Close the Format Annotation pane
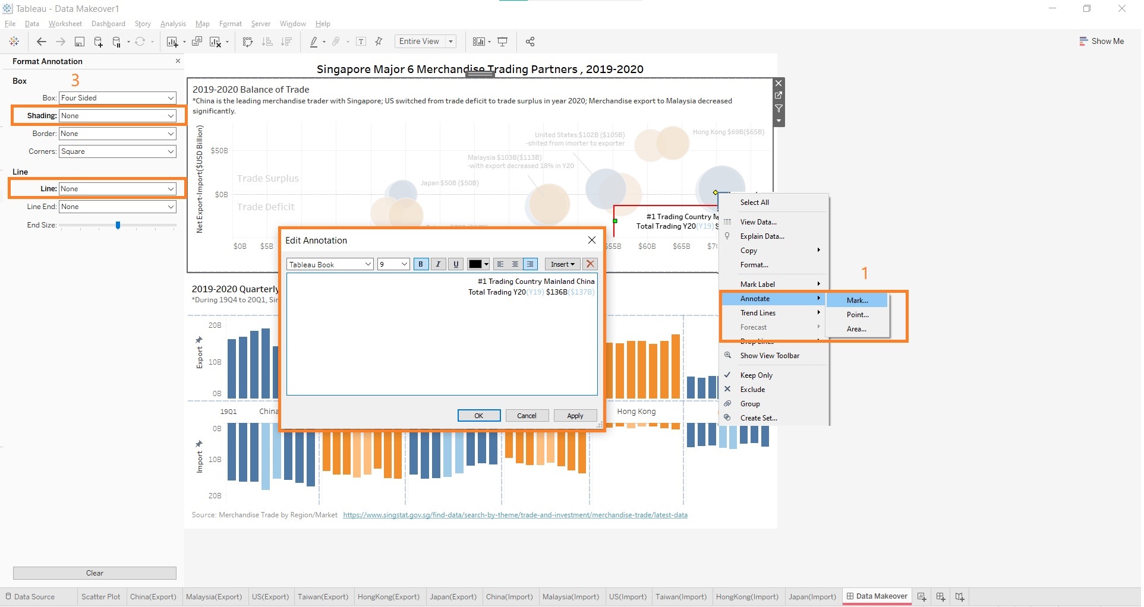Screen dimensions: 1144x607 178,61
